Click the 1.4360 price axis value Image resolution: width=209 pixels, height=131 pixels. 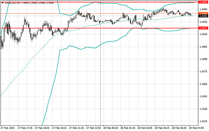(x=203, y=84)
